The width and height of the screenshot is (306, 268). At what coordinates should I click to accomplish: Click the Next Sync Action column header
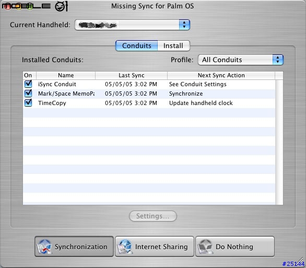tap(221, 75)
